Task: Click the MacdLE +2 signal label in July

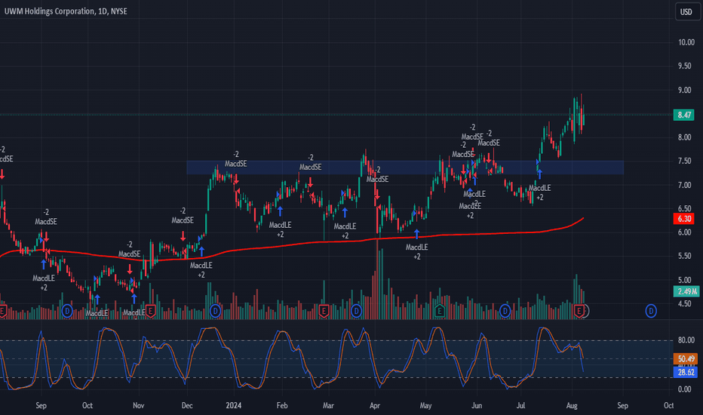Action: point(540,192)
